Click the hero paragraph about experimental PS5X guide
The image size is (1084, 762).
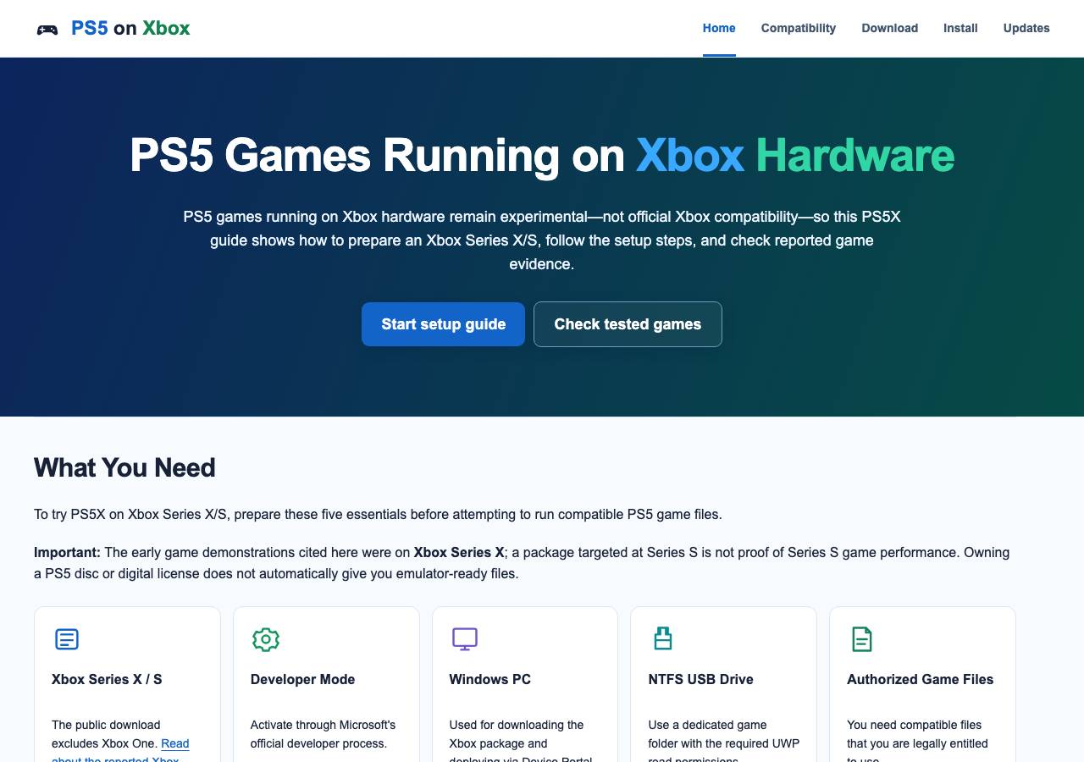[x=542, y=240]
